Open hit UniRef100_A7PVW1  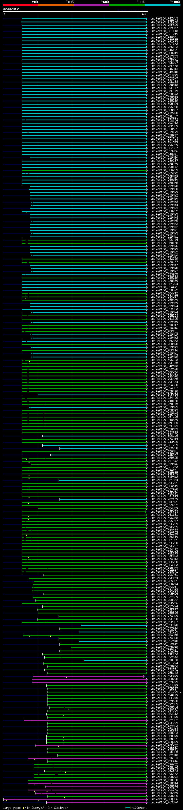[164, 59]
